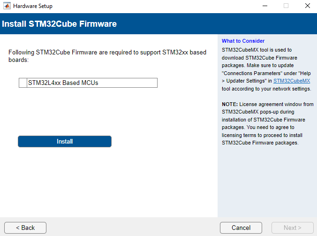The image size is (317, 236).
Task: Select the STM32L4xx Based MCUs row text
Action: coord(63,83)
